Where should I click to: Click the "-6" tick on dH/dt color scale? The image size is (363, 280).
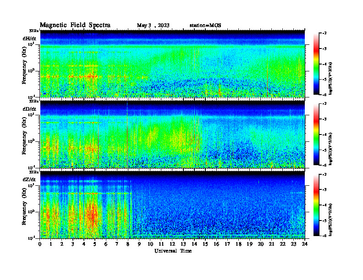point(324,95)
